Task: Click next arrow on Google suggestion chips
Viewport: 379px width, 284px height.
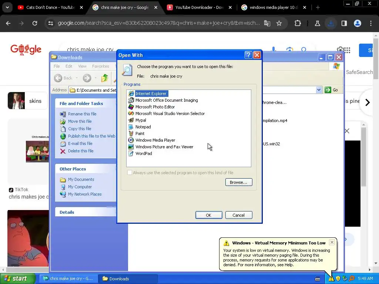Action: [368, 102]
